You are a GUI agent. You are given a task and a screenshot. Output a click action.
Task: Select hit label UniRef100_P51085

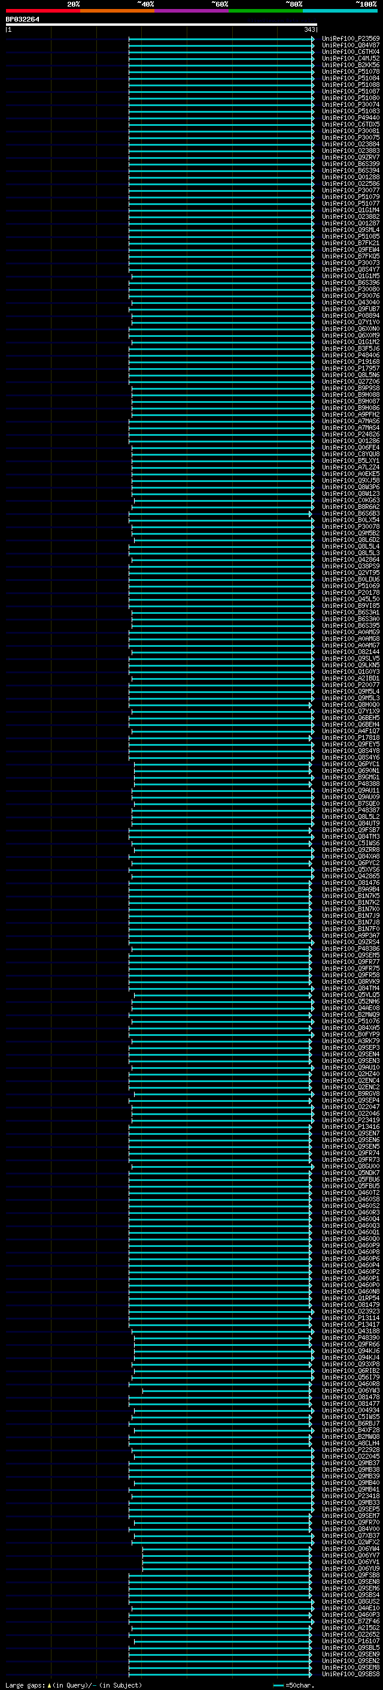coord(351,236)
